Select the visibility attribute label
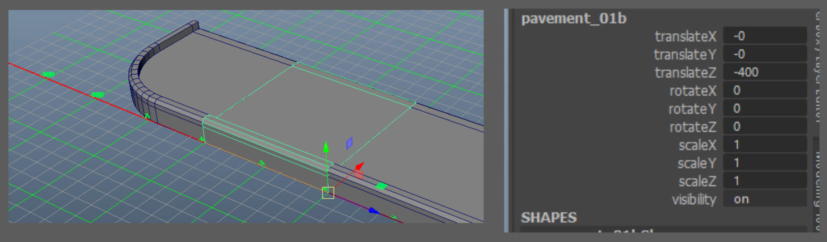This screenshot has height=242, width=827. coord(694,199)
